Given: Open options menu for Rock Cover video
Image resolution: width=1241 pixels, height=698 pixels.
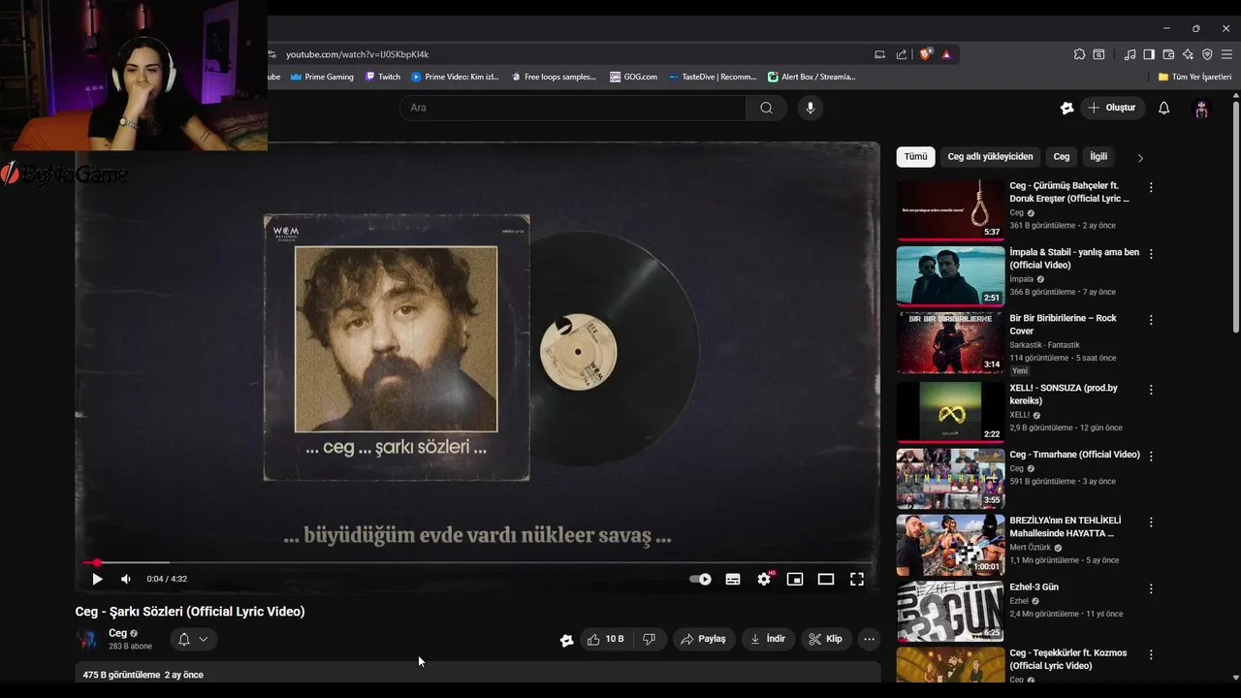Looking at the screenshot, I should tap(1151, 320).
